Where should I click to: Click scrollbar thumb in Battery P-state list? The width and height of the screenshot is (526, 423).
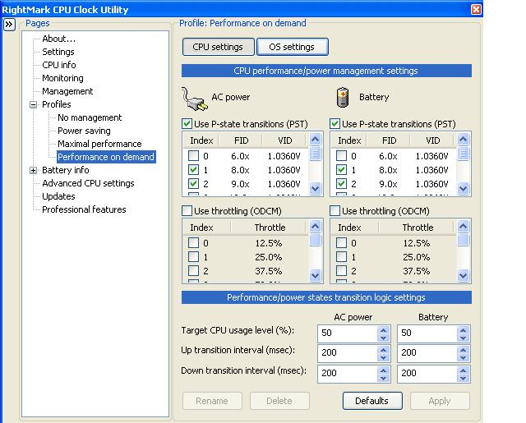click(463, 154)
